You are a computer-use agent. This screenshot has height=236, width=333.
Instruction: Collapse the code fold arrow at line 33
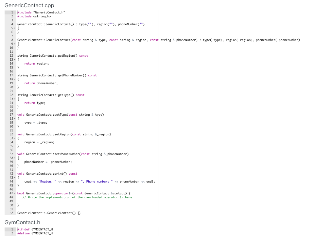coord(15,138)
